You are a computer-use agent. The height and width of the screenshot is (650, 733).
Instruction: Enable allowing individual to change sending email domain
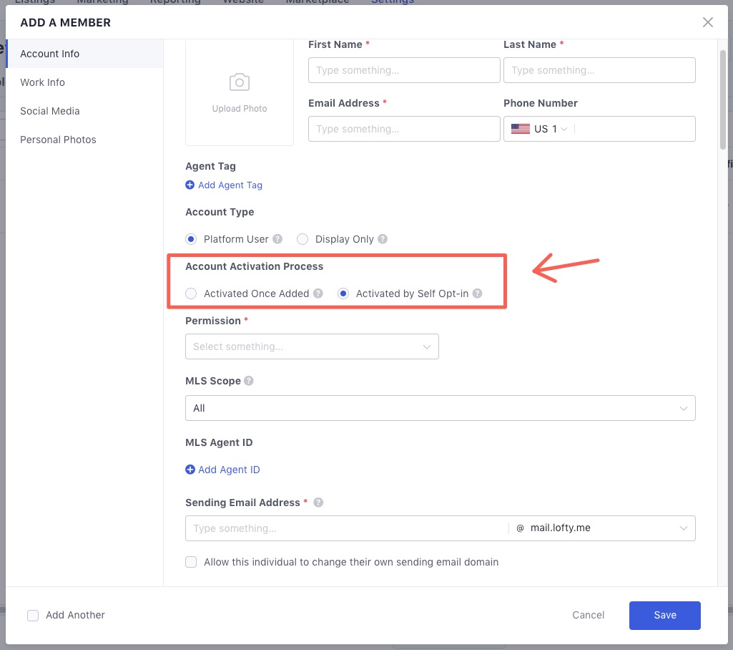(191, 562)
